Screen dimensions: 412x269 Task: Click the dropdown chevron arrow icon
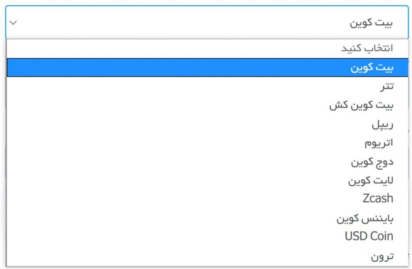[13, 23]
